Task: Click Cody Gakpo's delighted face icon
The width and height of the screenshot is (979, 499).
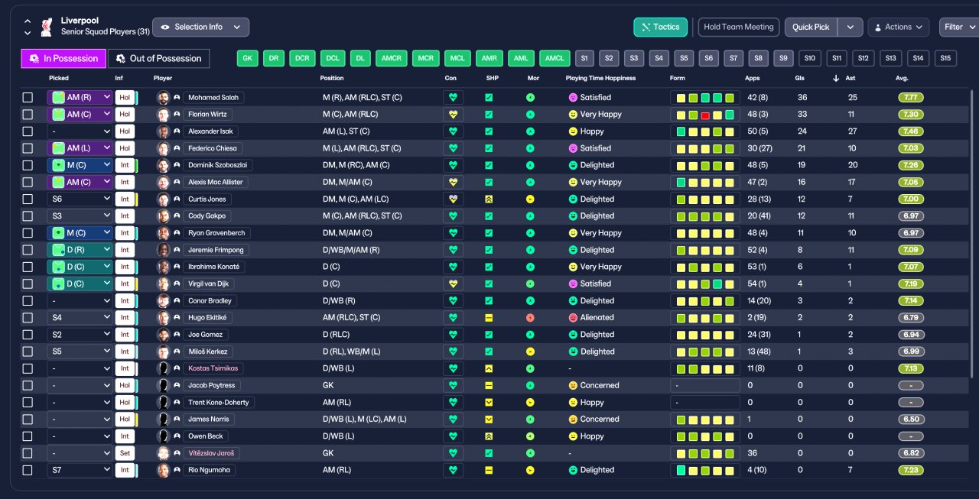Action: point(573,216)
